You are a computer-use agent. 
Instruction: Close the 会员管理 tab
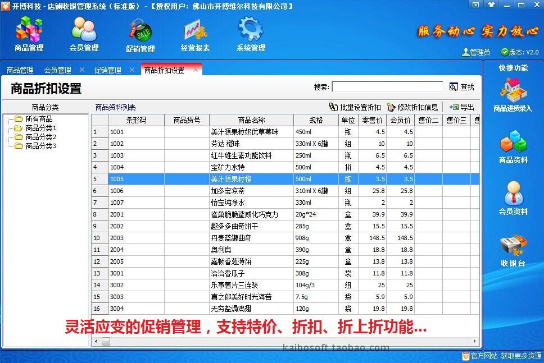coord(82,70)
